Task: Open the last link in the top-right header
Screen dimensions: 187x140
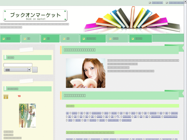Action: point(176,3)
